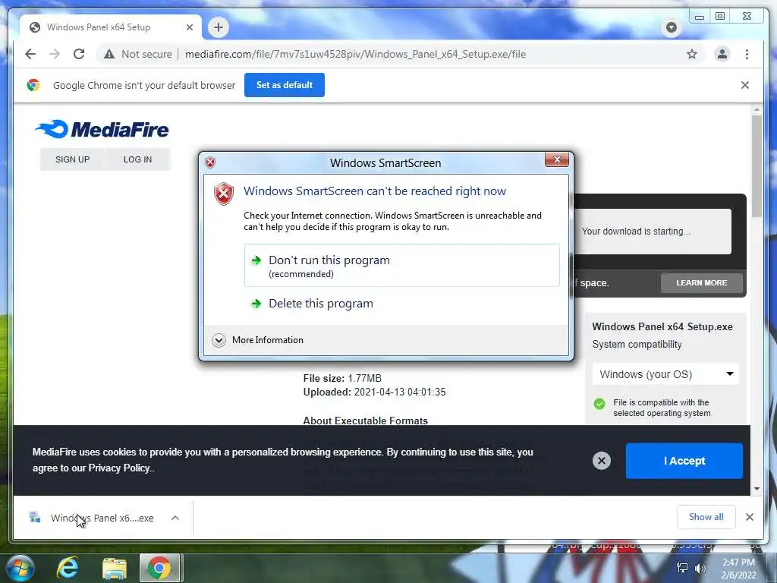
Task: Click the page vertical scrollbar thumb
Action: click(757, 166)
